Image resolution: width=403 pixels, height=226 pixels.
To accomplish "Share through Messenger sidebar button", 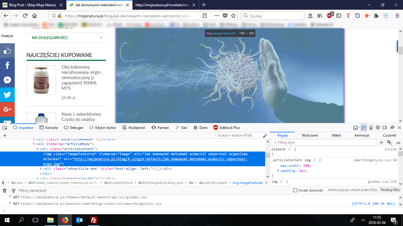I will [x=7, y=80].
